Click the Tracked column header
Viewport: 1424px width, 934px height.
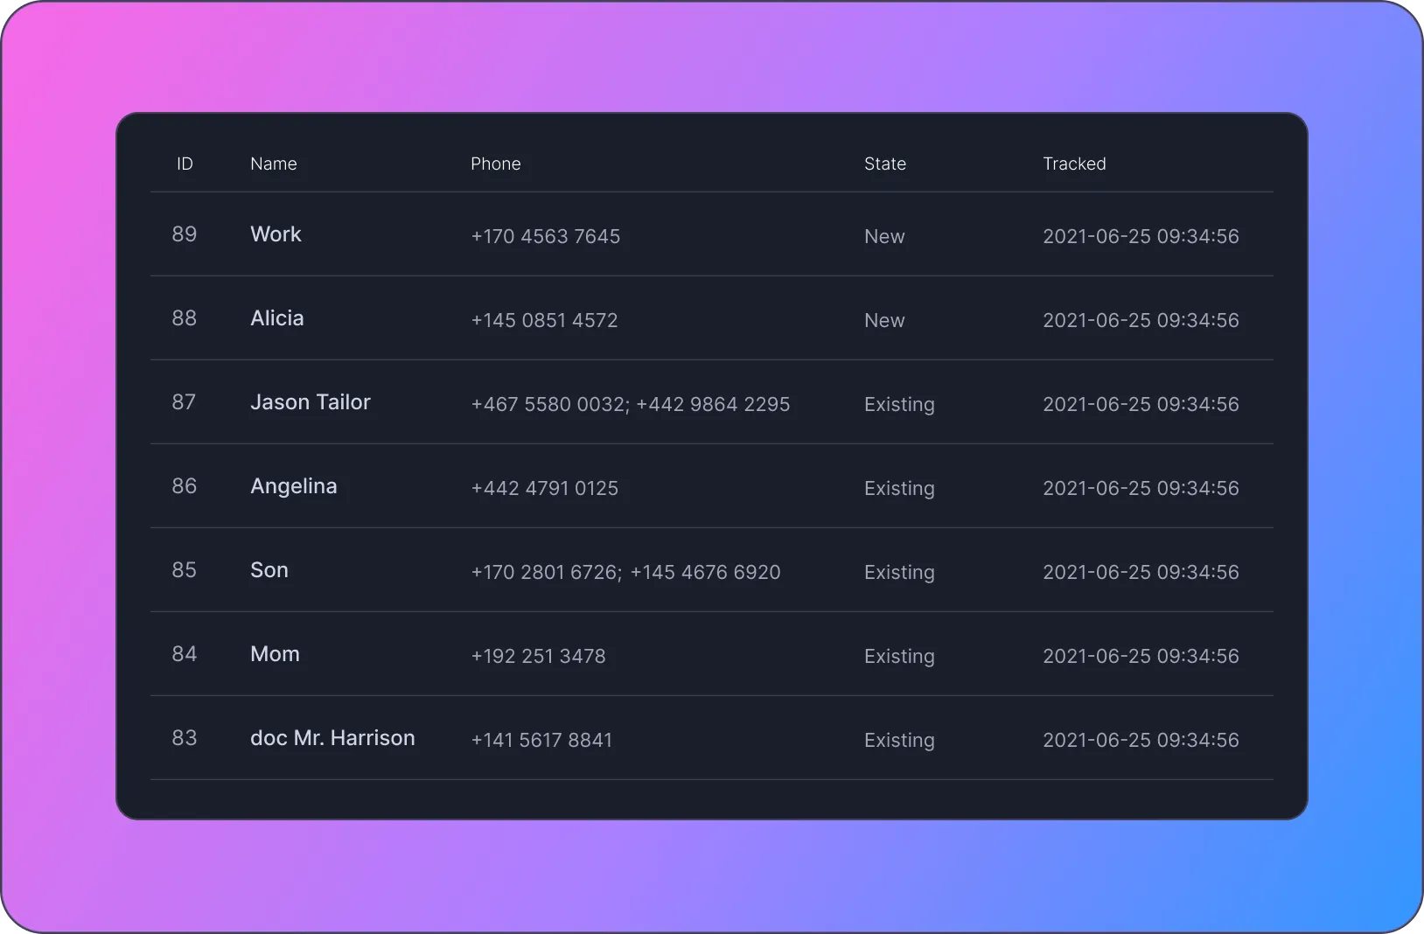pyautogui.click(x=1074, y=164)
